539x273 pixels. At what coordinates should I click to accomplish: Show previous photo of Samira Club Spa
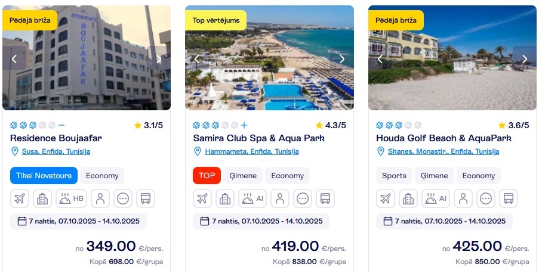[x=197, y=58]
